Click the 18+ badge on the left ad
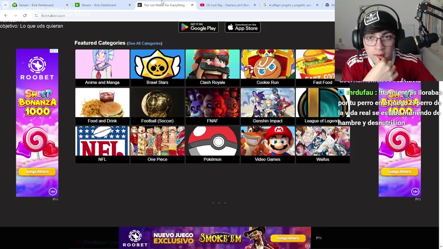Screen dimensions: 443x249 [52, 191]
